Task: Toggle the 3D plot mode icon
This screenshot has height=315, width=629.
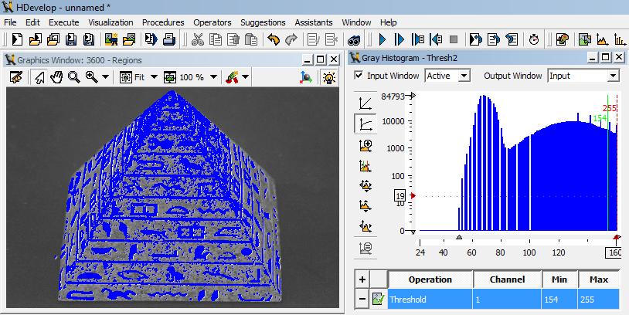Action: coord(306,77)
